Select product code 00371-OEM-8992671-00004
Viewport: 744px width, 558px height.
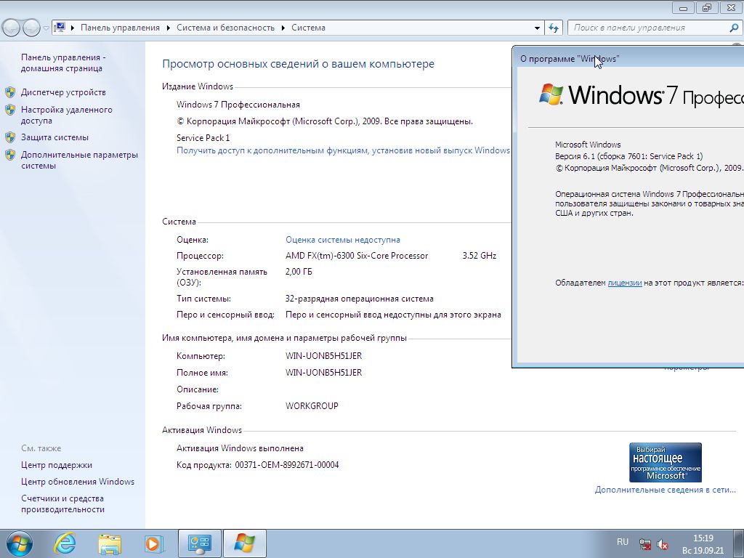point(287,465)
